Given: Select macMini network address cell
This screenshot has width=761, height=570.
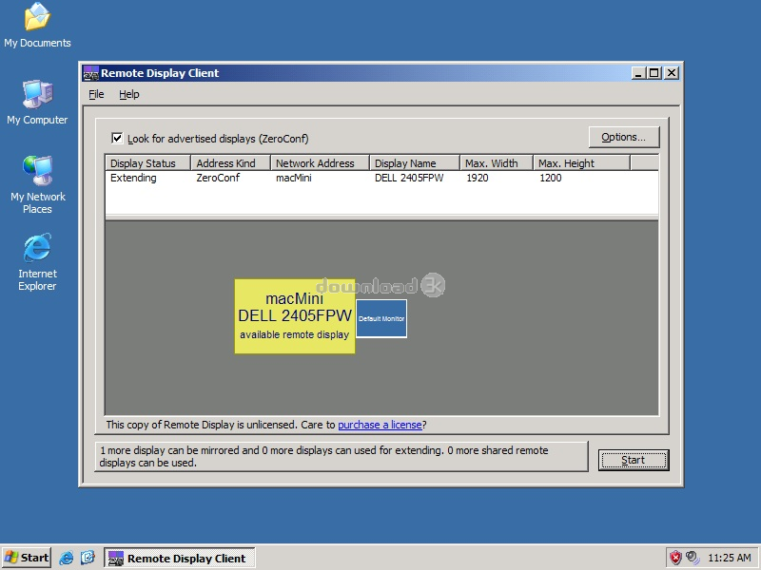Looking at the screenshot, I should 294,178.
